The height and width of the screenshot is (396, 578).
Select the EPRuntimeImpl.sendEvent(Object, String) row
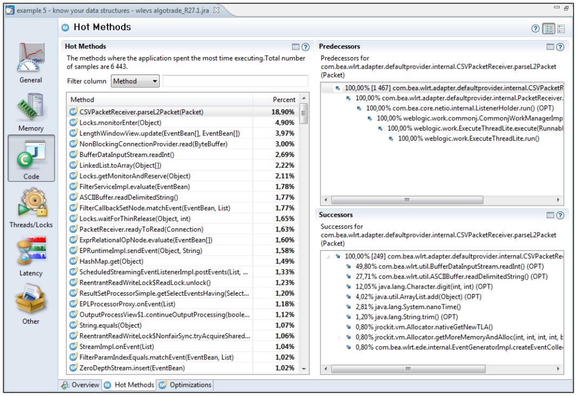point(183,251)
